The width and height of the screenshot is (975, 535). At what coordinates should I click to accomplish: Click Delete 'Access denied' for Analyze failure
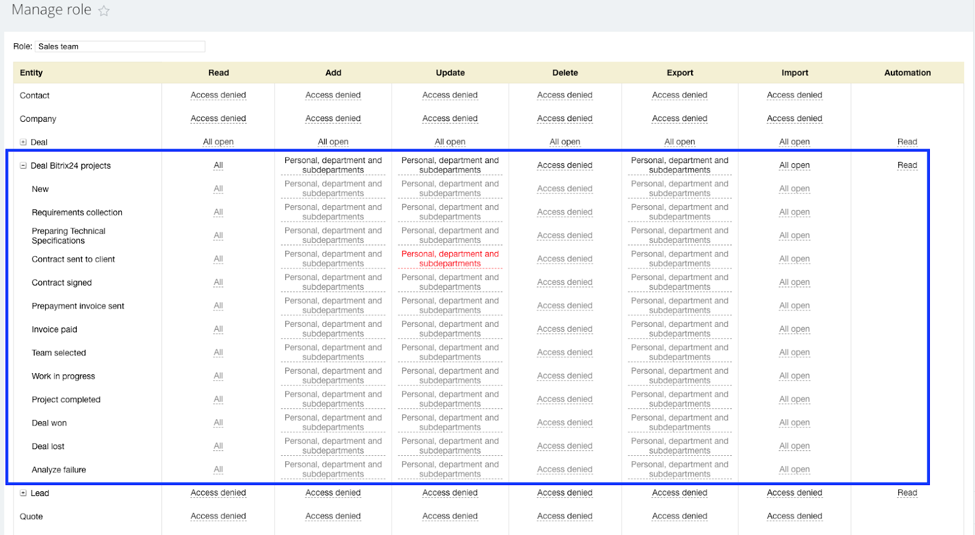tap(565, 469)
